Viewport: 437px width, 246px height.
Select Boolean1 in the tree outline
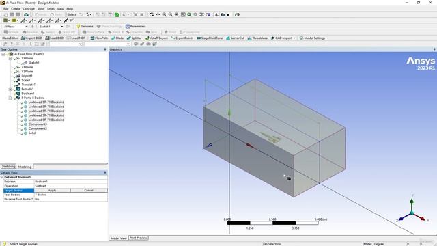coord(28,94)
